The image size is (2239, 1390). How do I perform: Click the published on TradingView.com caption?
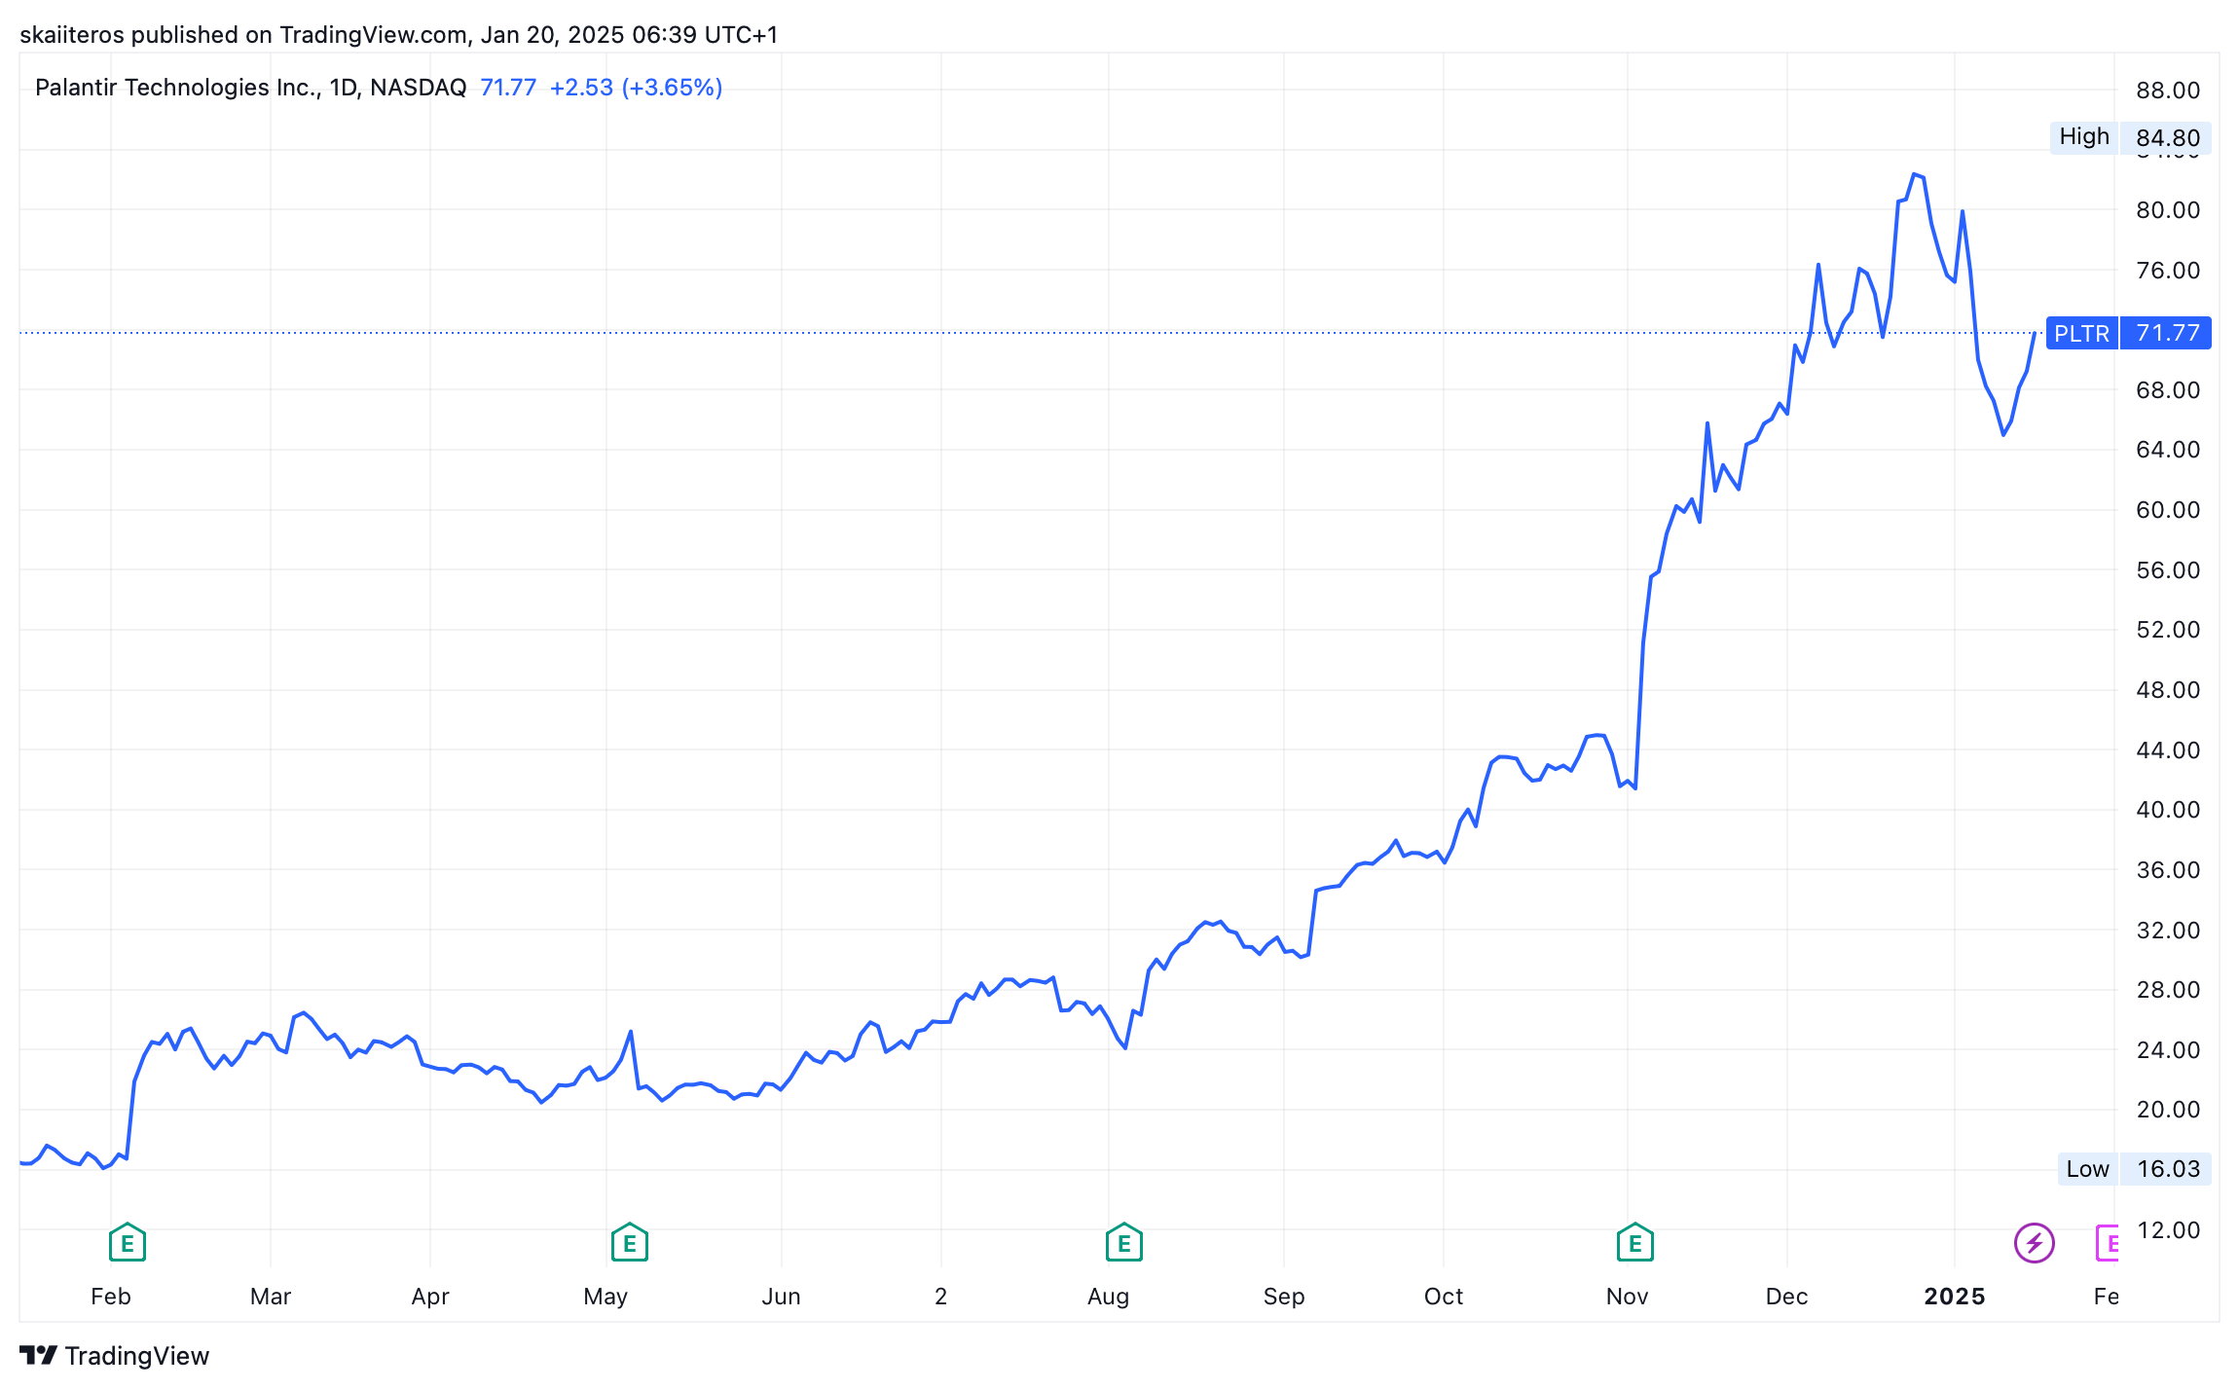(398, 35)
